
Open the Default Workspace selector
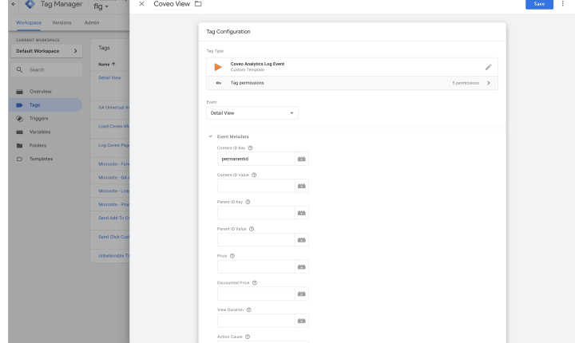click(x=46, y=51)
